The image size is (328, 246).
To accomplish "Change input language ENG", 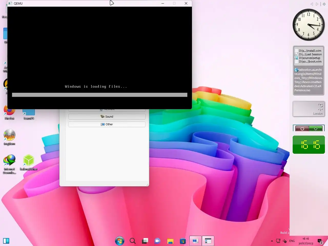I will coord(292,241).
